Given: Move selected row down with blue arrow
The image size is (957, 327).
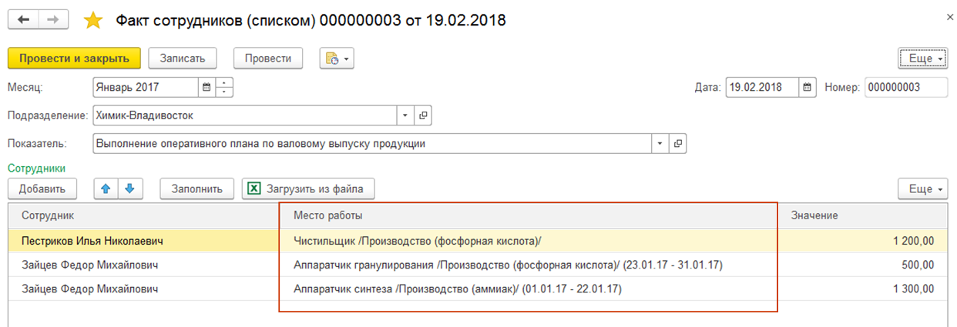Looking at the screenshot, I should coord(129,189).
